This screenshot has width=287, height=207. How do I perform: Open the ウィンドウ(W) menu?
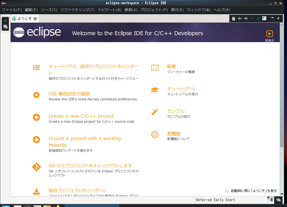click(199, 10)
